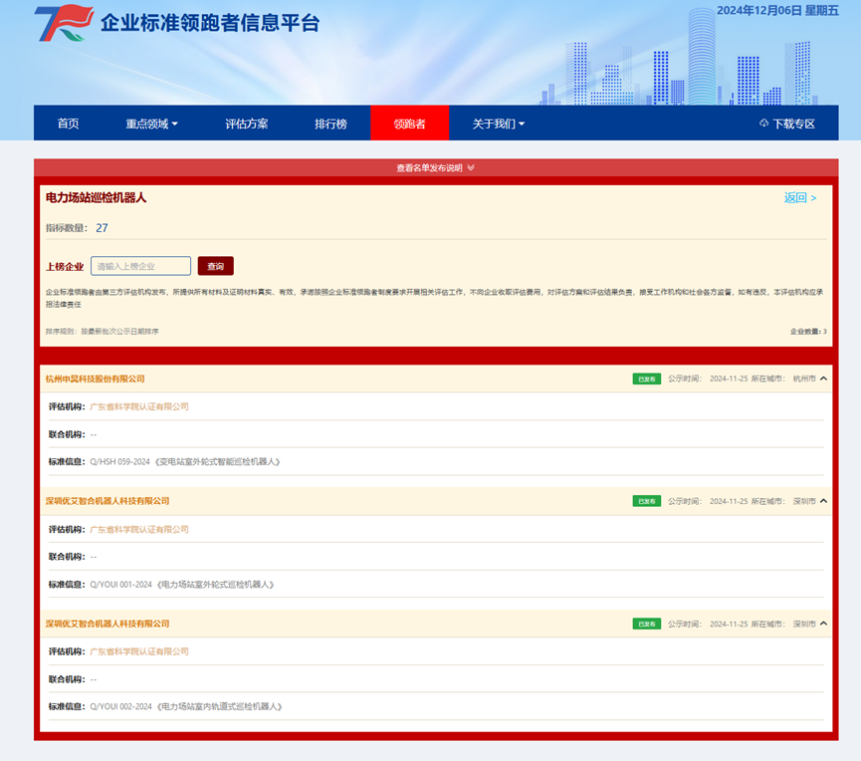Click standard Q/HSH 059-2024 变电站室外轮式智能巡检机器人

(x=186, y=462)
